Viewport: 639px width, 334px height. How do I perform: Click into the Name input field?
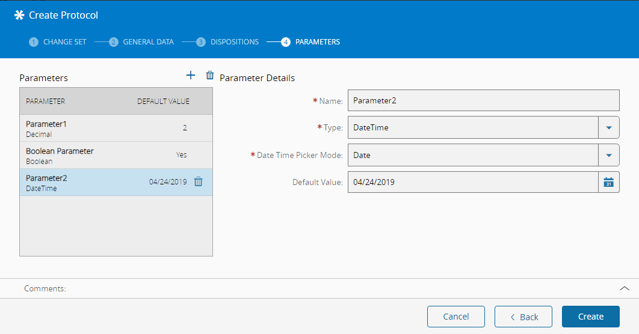click(483, 100)
